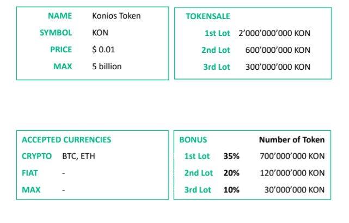349x223 pixels.
Task: Select the 20% bonus value
Action: [x=231, y=173]
